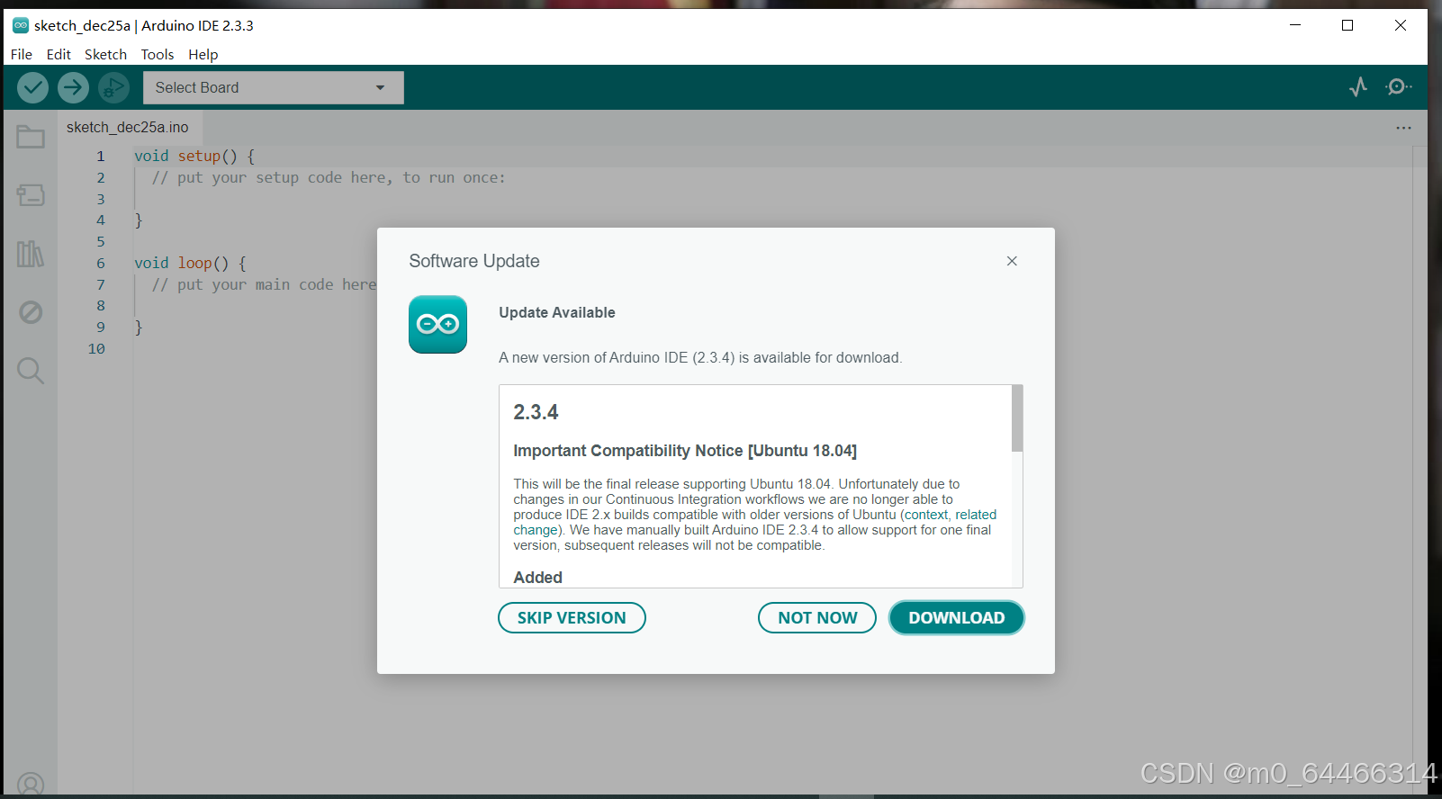Open the File menu
Image resolution: width=1442 pixels, height=799 pixels.
tap(22, 54)
